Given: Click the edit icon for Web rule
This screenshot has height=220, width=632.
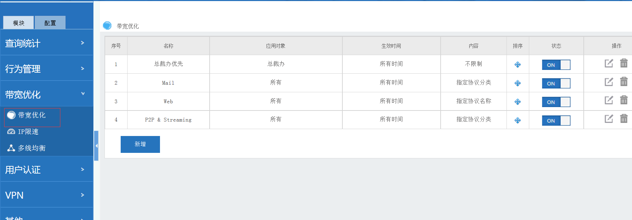Looking at the screenshot, I should [x=609, y=100].
